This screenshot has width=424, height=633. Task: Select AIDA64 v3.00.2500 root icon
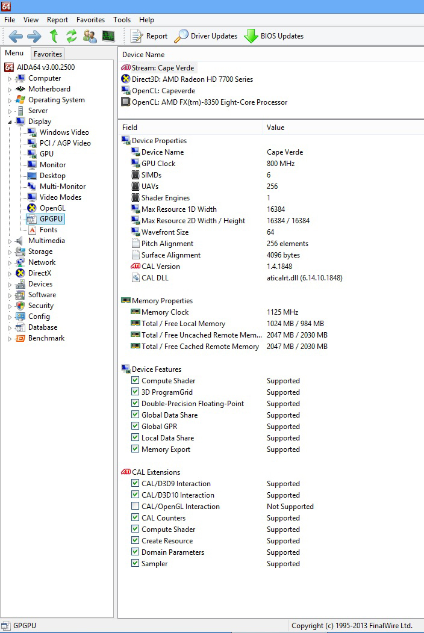click(9, 67)
